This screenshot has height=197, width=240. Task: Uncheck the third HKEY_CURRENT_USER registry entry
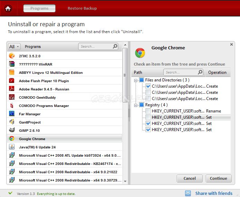coord(148,124)
